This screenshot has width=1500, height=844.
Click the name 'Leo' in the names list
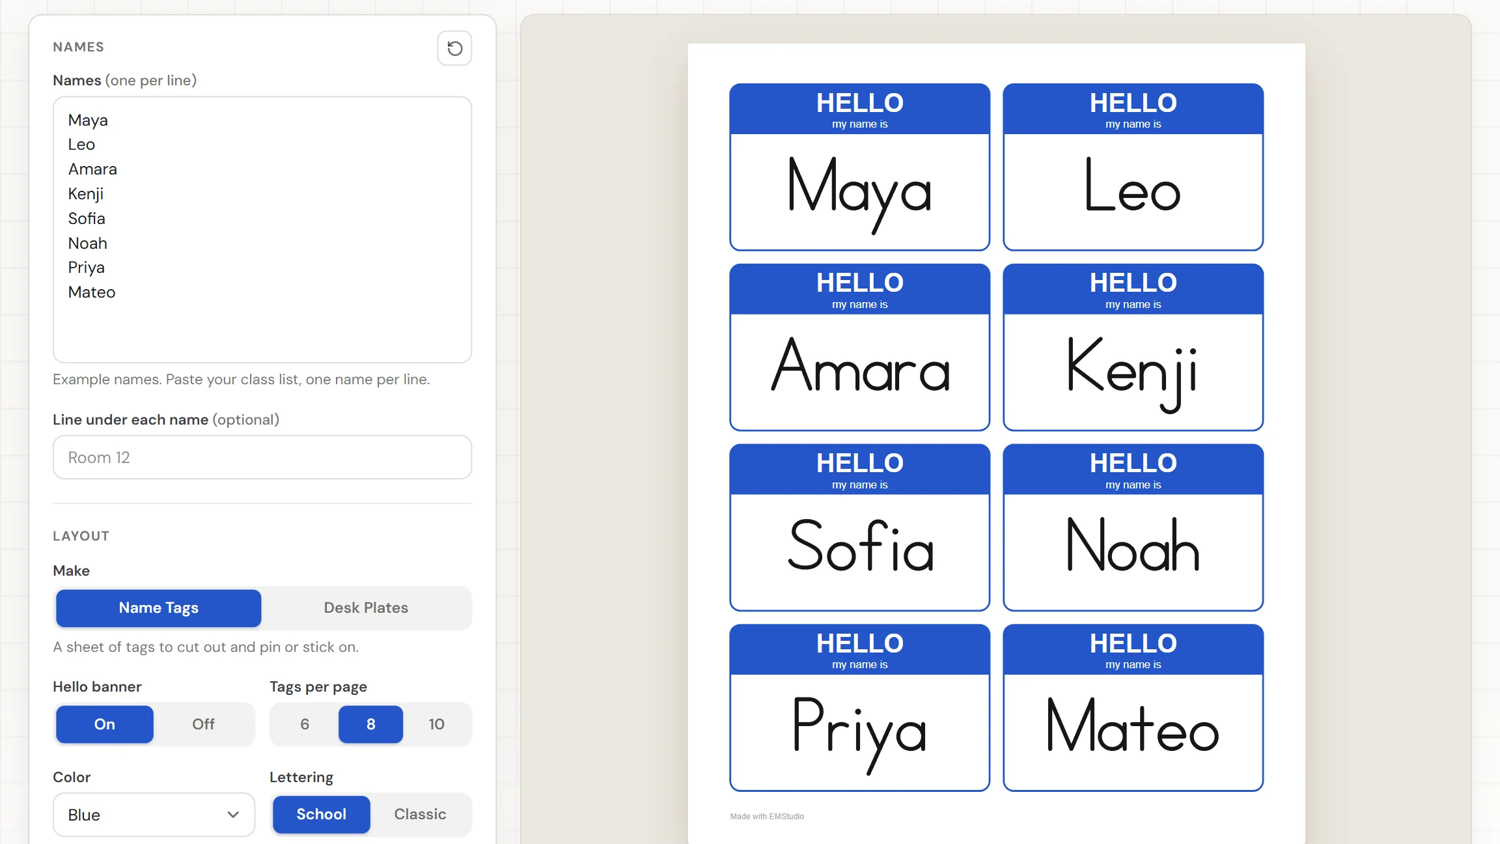(x=81, y=145)
